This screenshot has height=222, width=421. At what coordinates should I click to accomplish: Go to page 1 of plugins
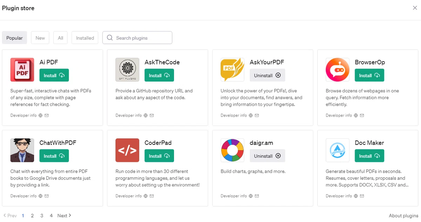coord(23,215)
